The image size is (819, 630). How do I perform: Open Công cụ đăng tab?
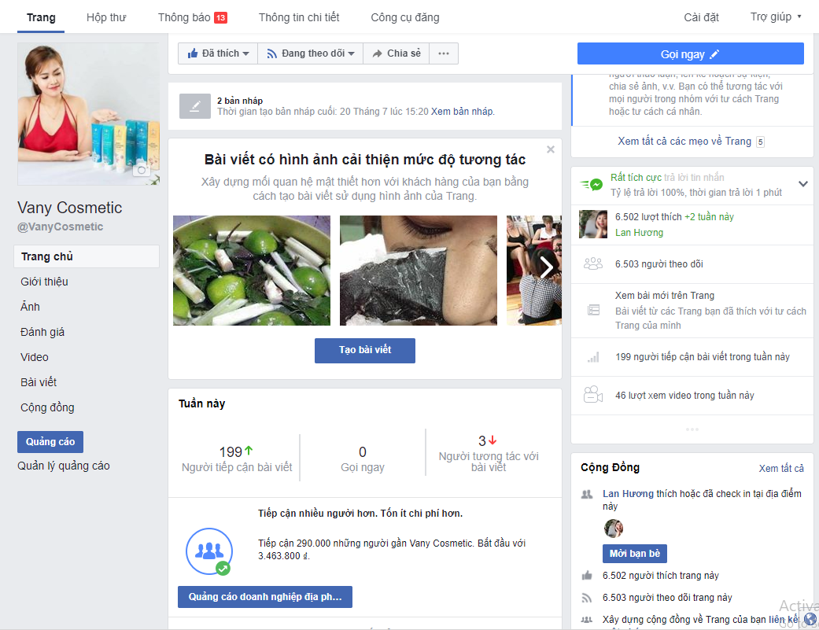[405, 17]
